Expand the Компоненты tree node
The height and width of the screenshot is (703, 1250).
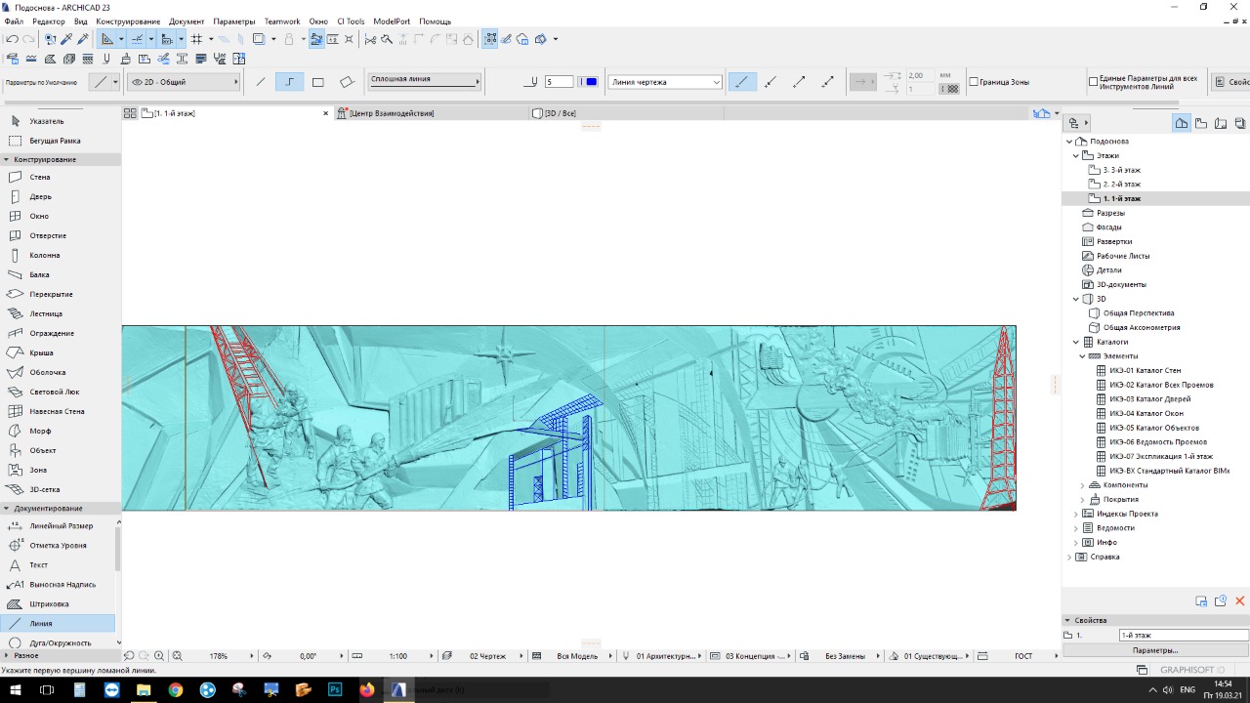click(x=1083, y=485)
